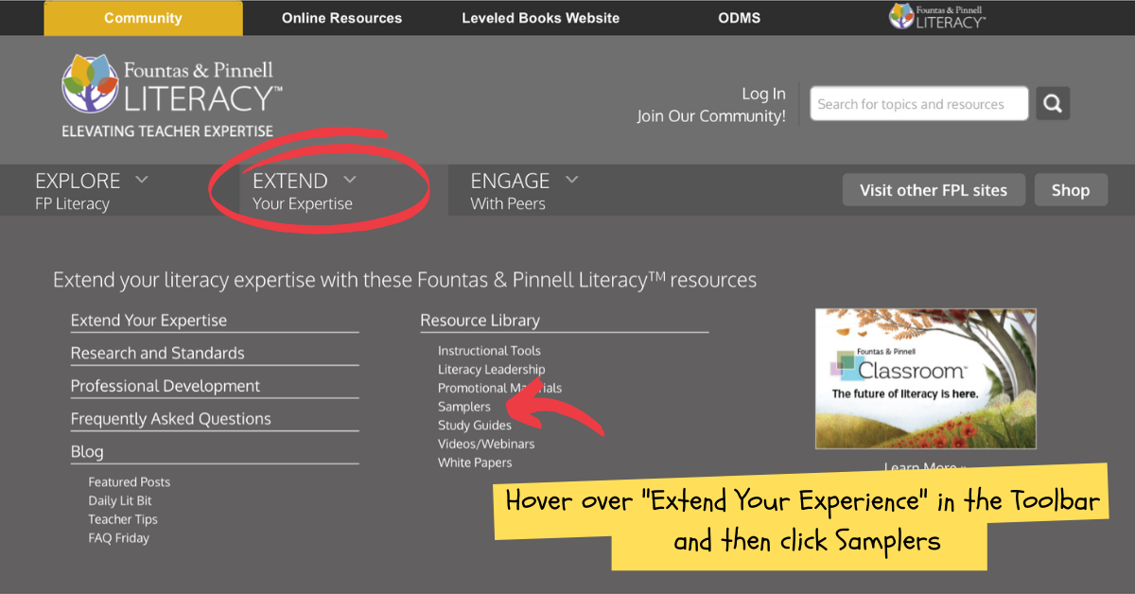Open Daily Lit Bit under Blog
Screen dimensions: 1135x594
click(x=120, y=501)
